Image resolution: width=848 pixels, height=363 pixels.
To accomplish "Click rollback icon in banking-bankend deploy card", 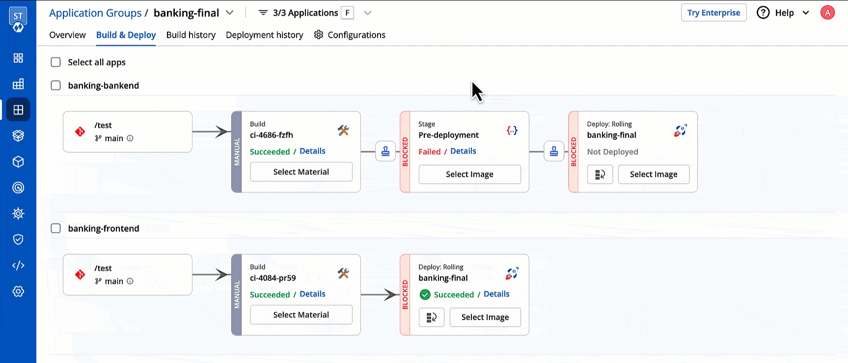I will tap(600, 174).
